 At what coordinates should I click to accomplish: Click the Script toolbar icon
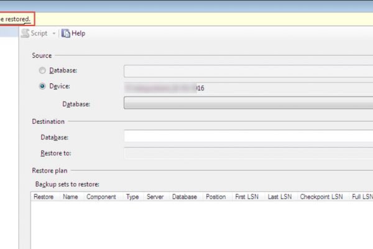click(25, 34)
